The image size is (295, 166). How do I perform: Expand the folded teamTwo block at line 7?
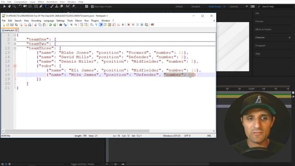(x=15, y=44)
